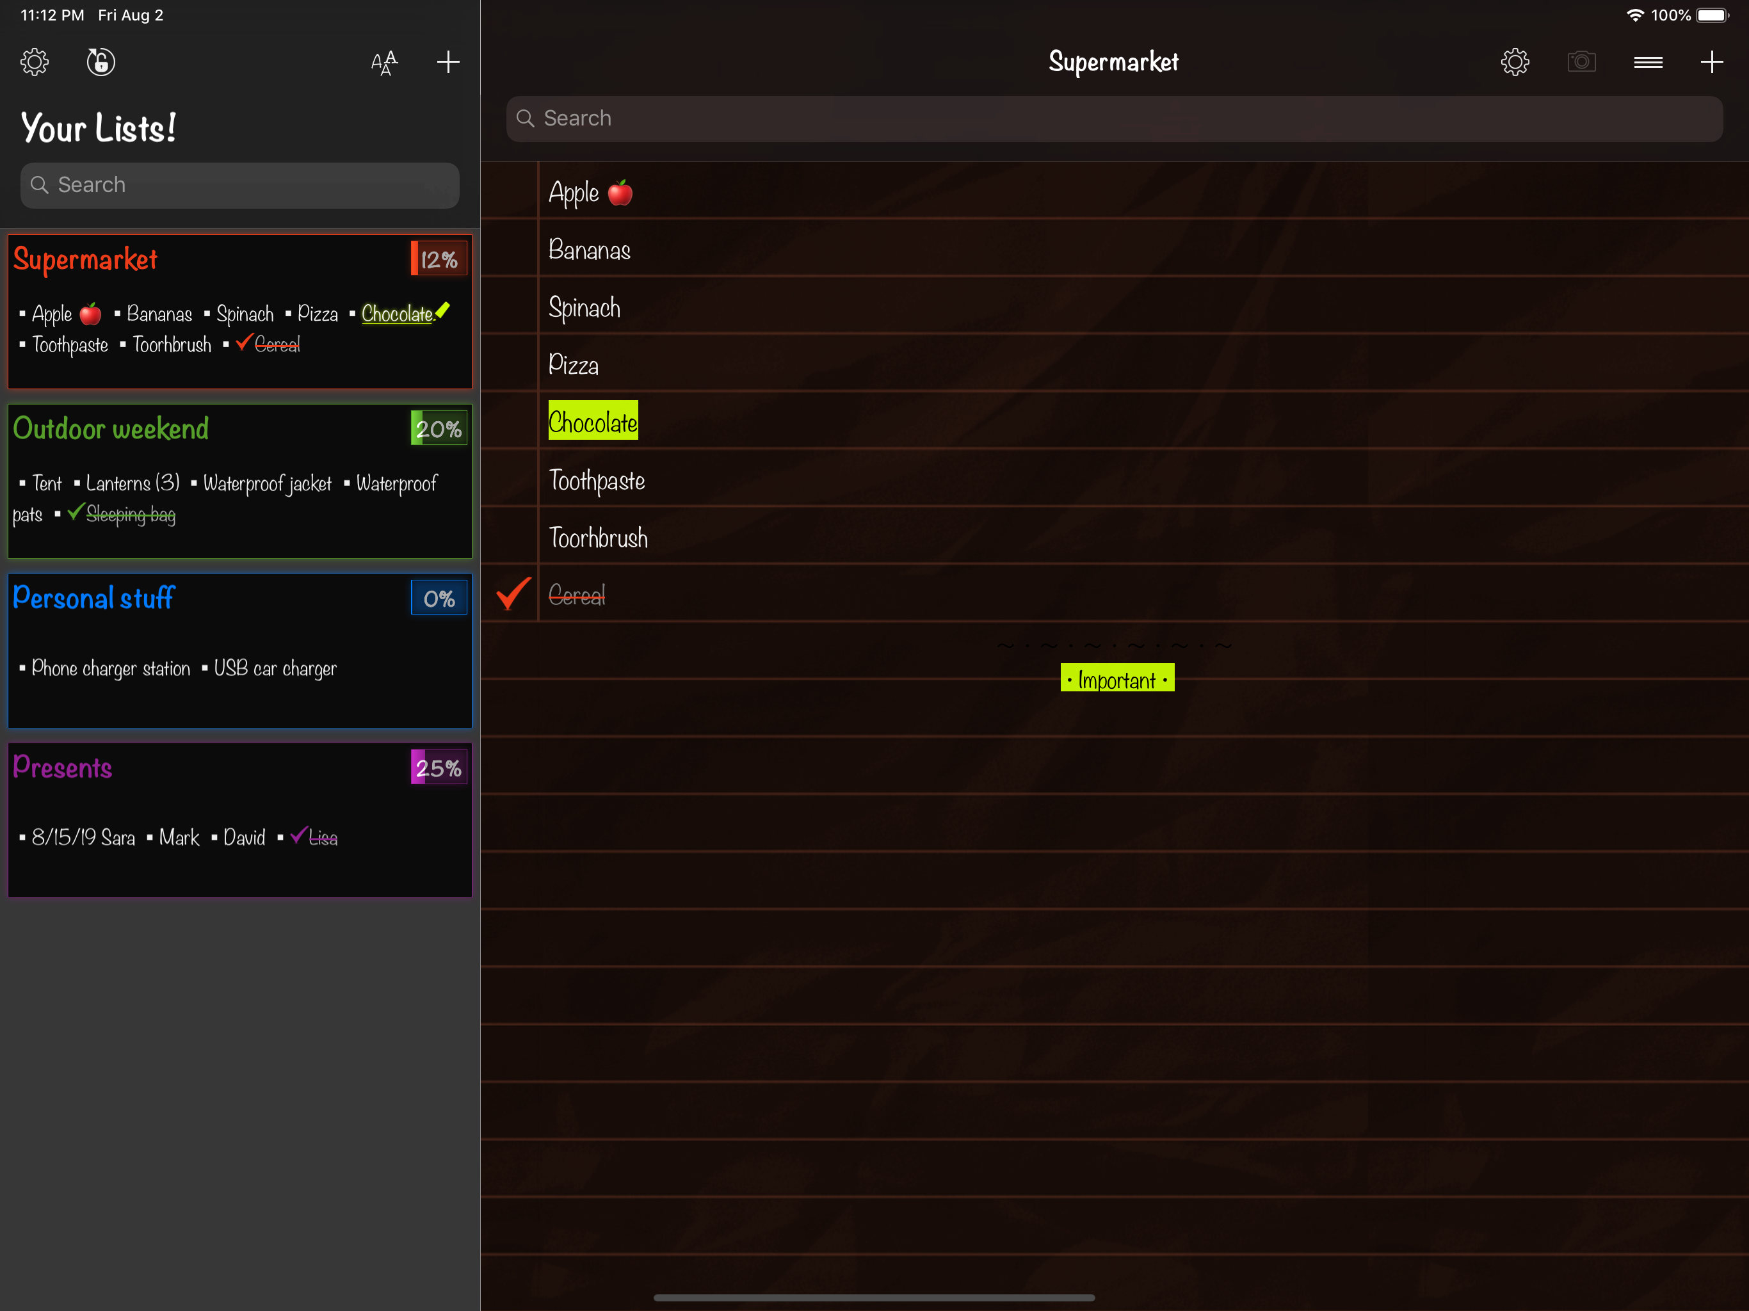
Task: Tap the yellow Important label
Action: tap(1116, 679)
